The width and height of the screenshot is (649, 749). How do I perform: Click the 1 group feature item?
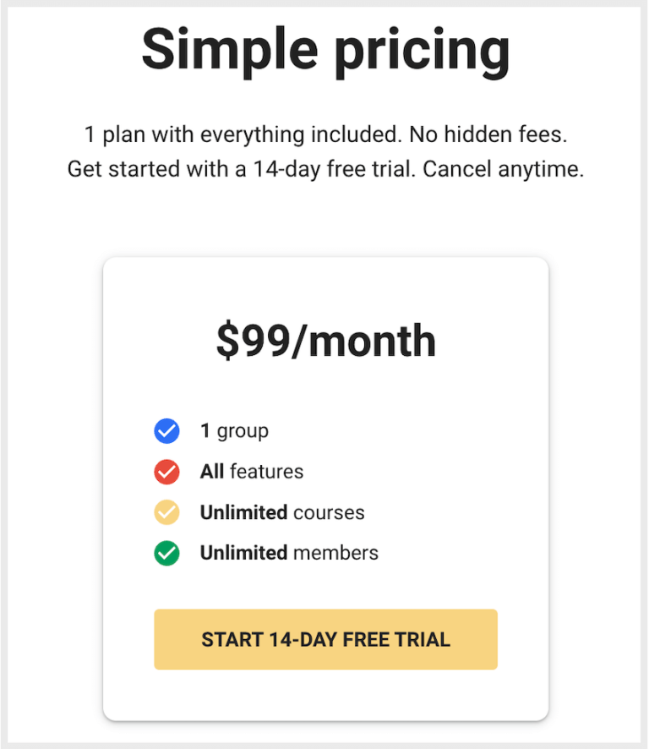tap(234, 430)
